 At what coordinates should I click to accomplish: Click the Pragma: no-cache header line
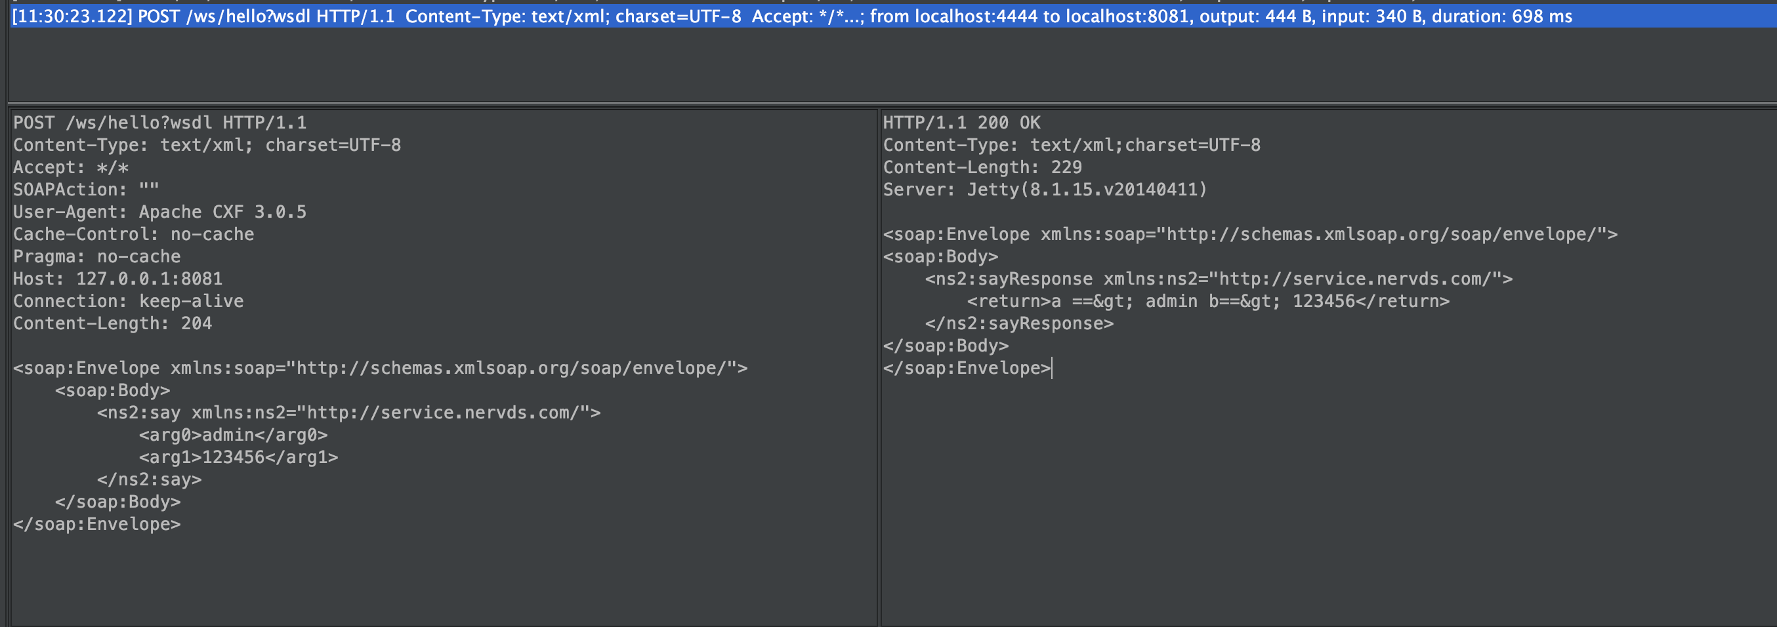click(x=96, y=256)
